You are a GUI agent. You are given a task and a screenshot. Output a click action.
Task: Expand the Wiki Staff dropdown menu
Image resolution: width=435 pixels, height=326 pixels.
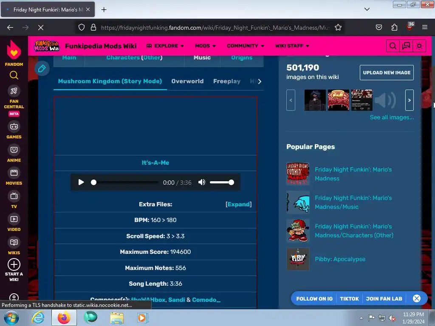pyautogui.click(x=292, y=46)
